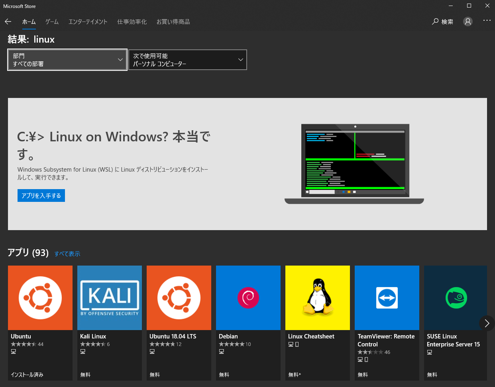Click the すべて表示 link
This screenshot has height=387, width=495.
67,254
